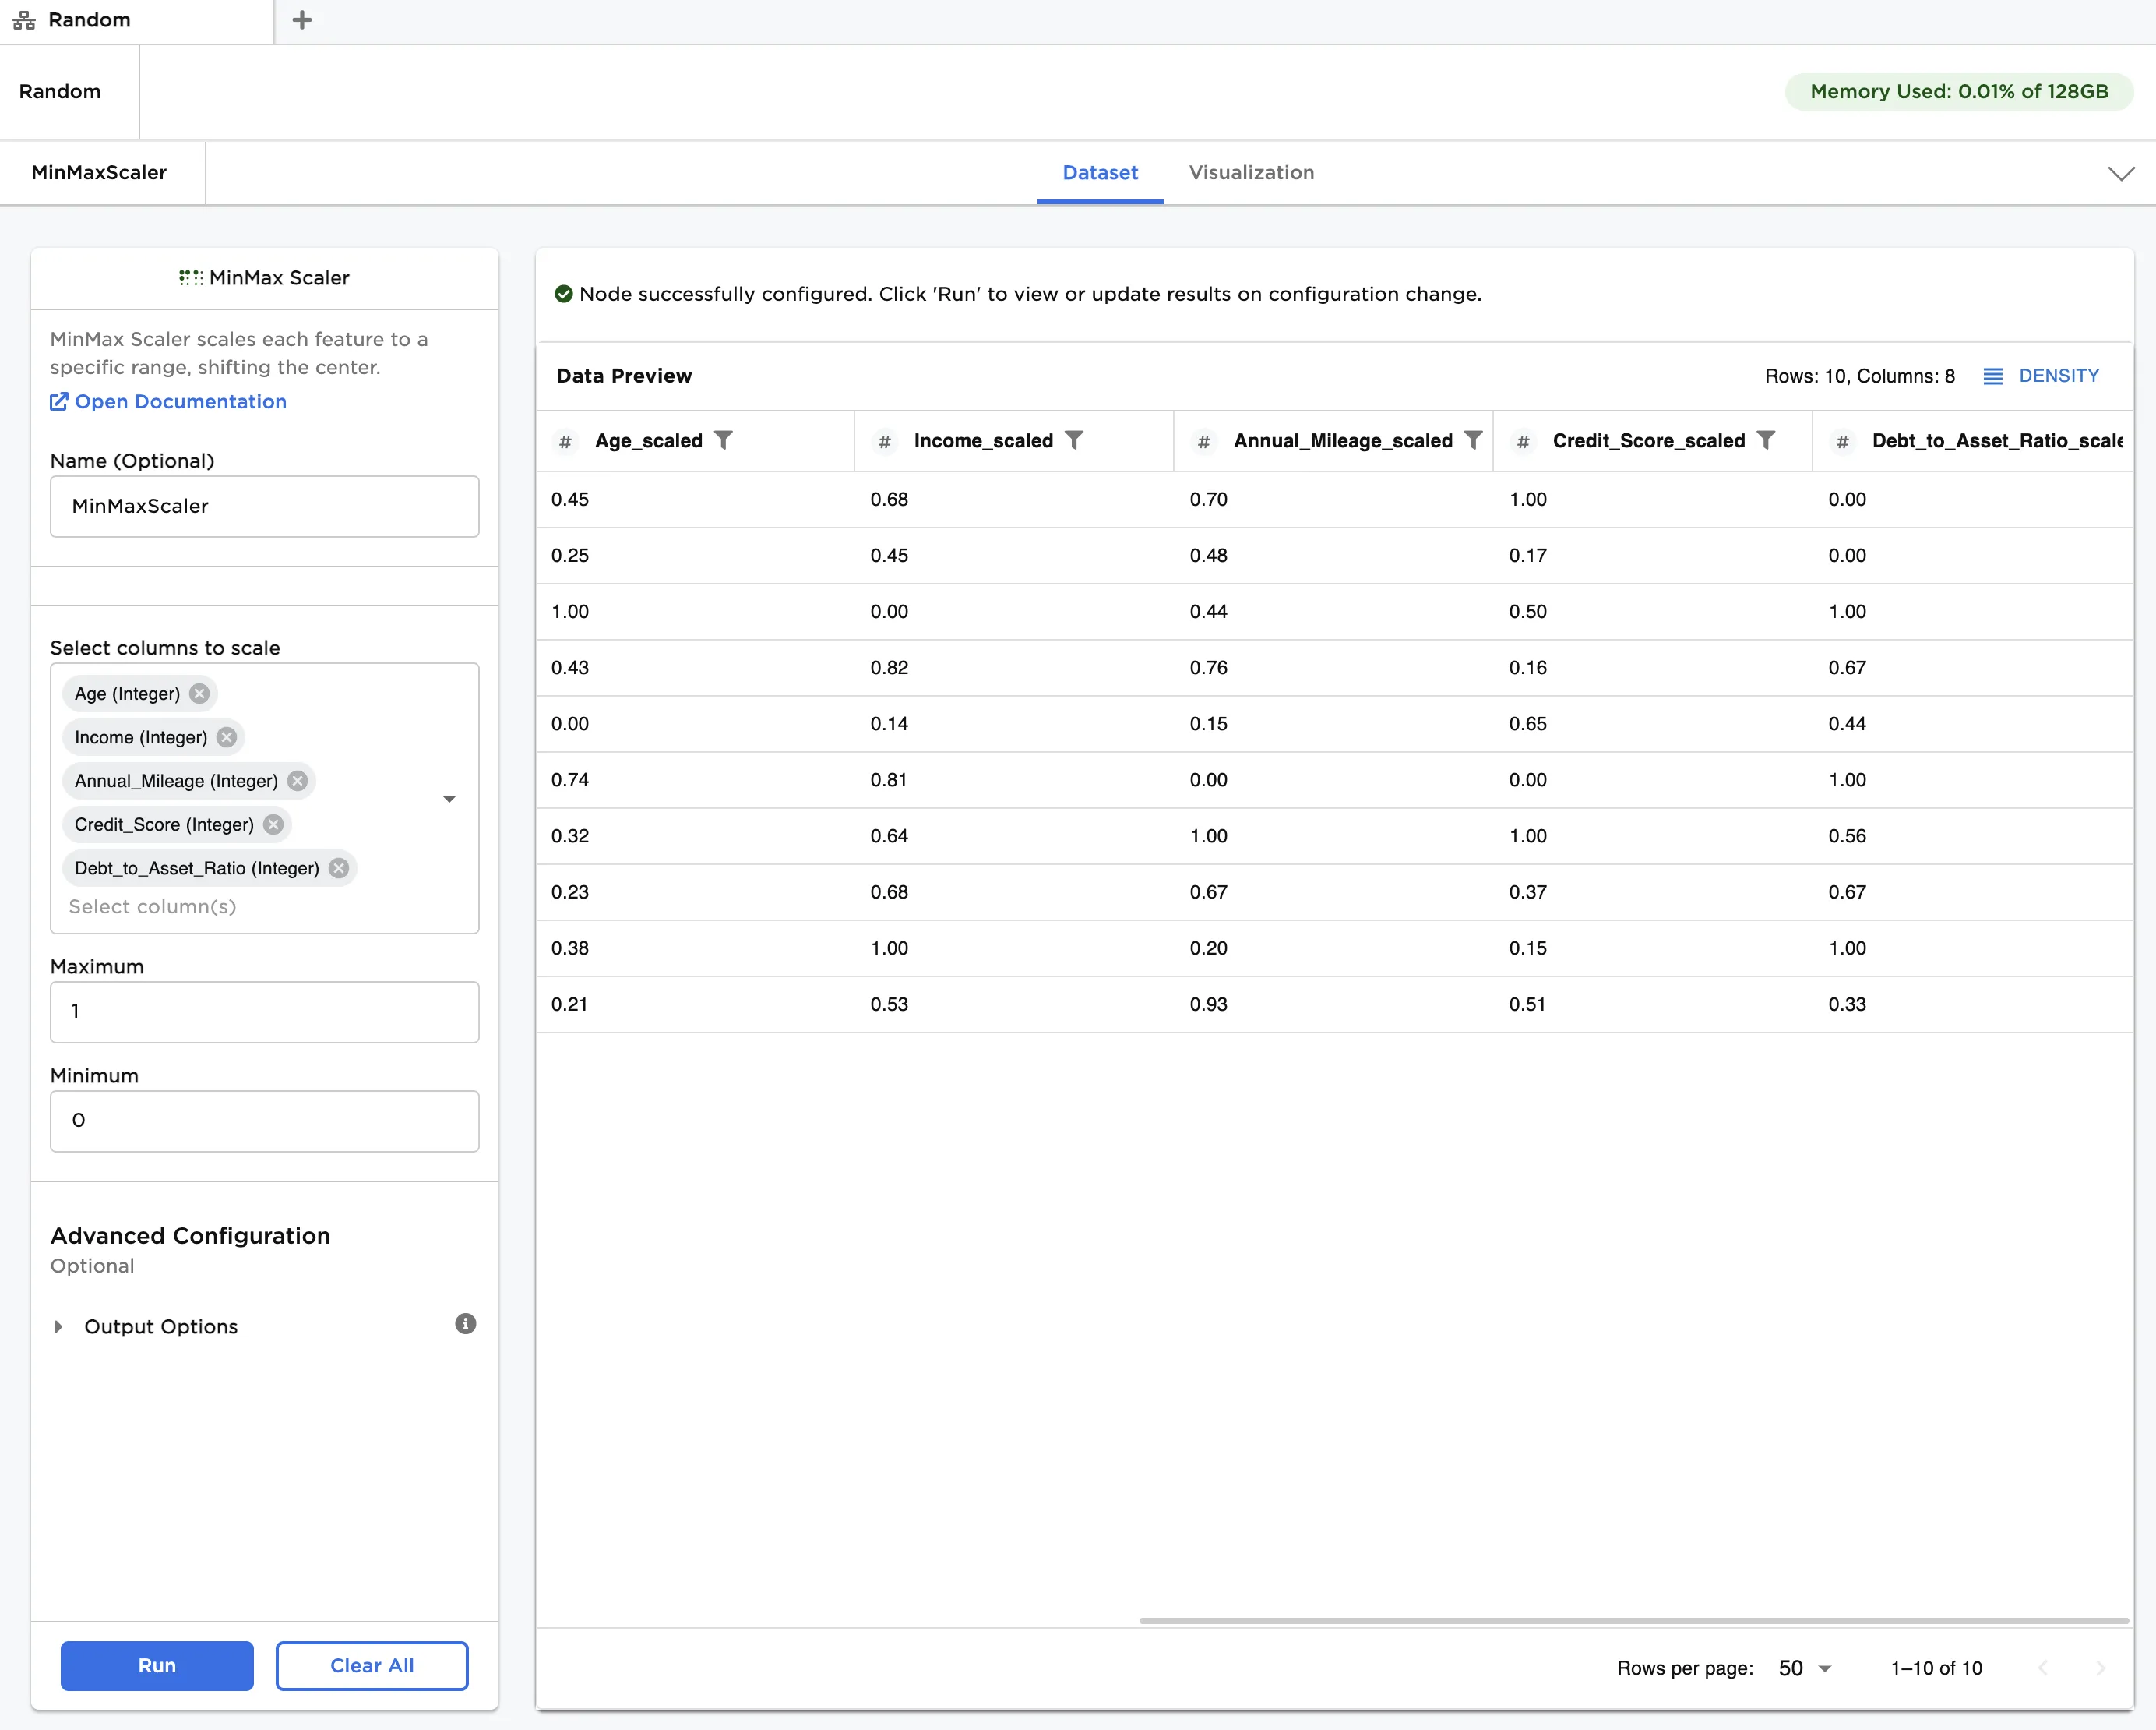
Task: Filter the Annual_Mileage_scaled column
Action: pos(1473,441)
